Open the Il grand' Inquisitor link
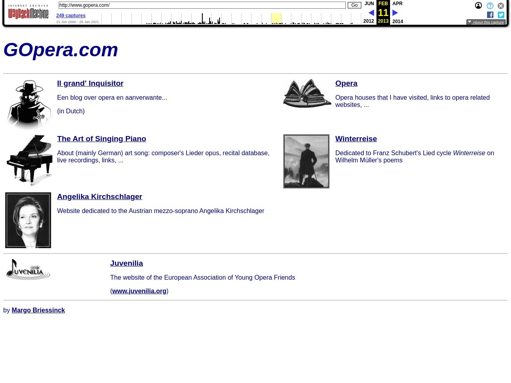511x383 pixels. pyautogui.click(x=90, y=83)
